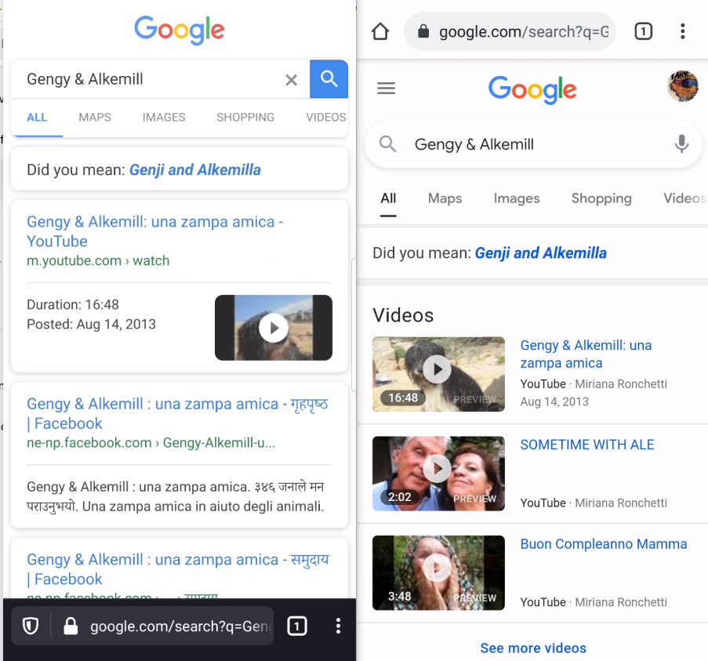Tap the Google account profile avatar
708x661 pixels.
(x=682, y=87)
